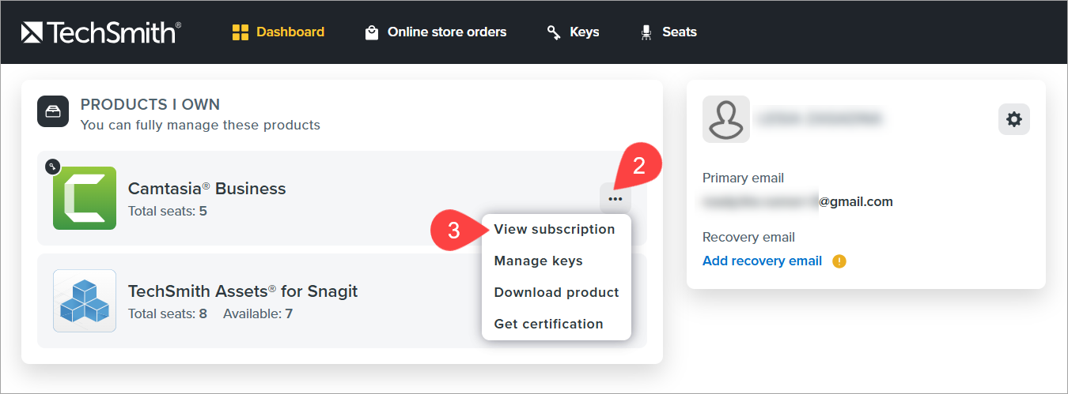This screenshot has height=394, width=1068.
Task: Open account settings gear button
Action: tap(1014, 119)
